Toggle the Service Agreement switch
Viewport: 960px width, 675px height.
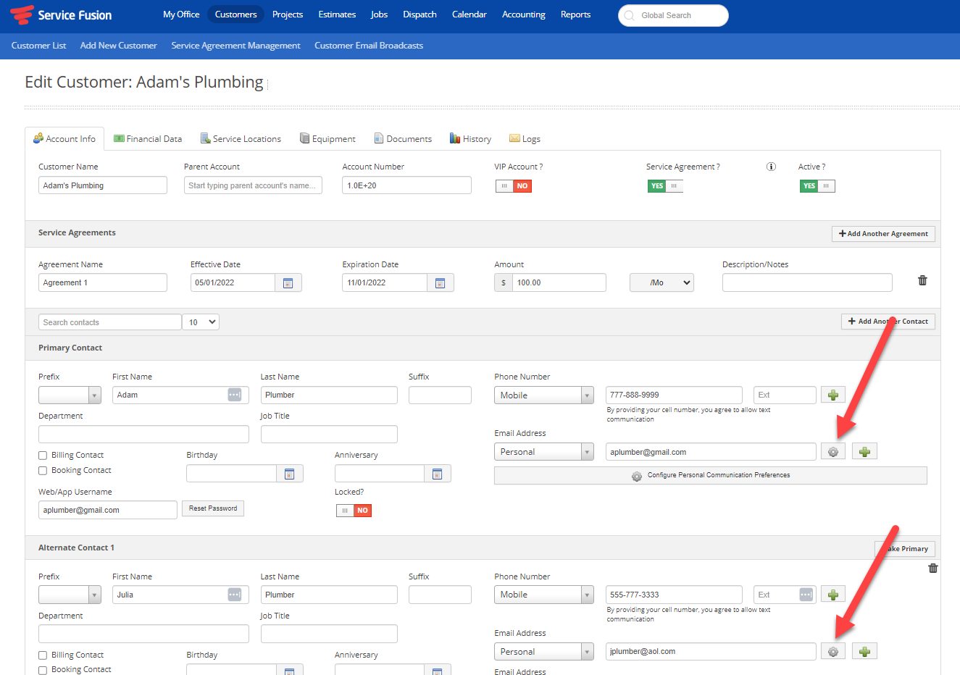pos(665,186)
